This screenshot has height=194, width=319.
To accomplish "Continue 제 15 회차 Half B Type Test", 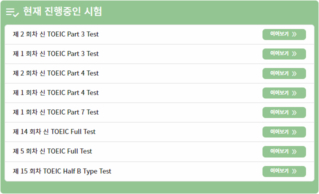I will click(284, 171).
